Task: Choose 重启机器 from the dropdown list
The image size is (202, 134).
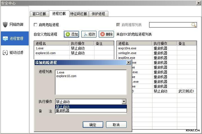Action: (91, 110)
